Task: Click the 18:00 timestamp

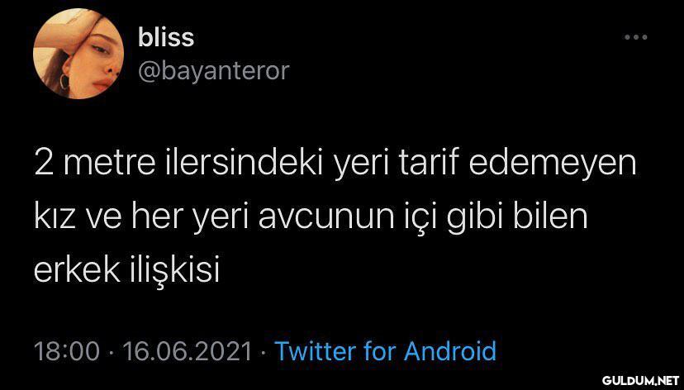Action: pos(67,351)
